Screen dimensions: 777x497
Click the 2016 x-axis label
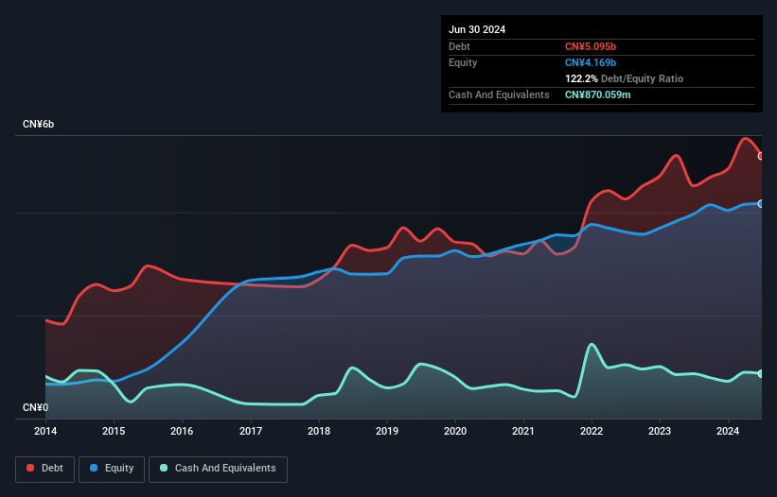point(182,431)
